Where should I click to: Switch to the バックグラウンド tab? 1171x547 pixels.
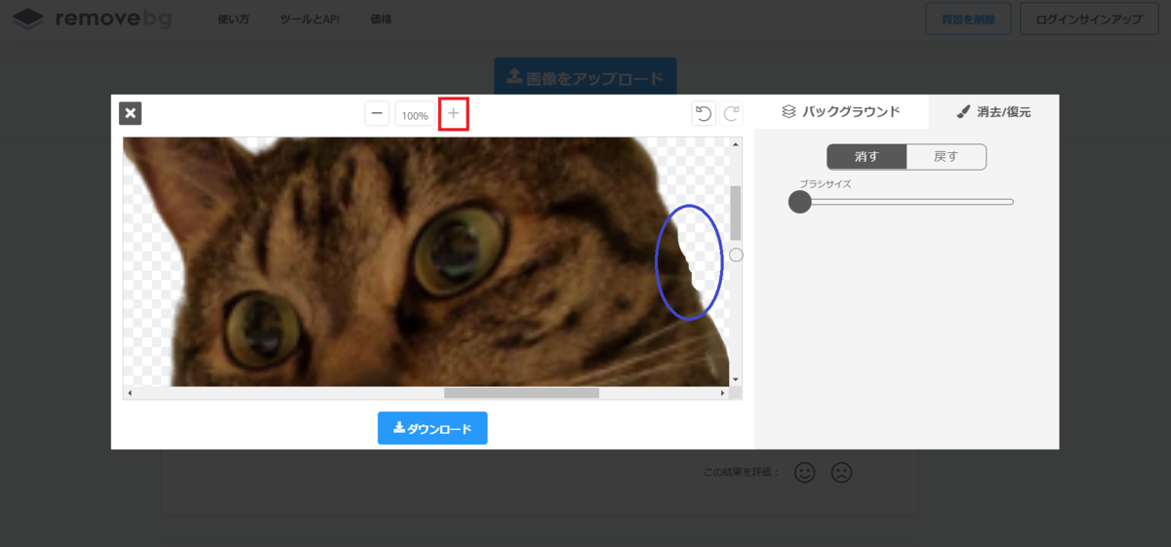(x=841, y=112)
